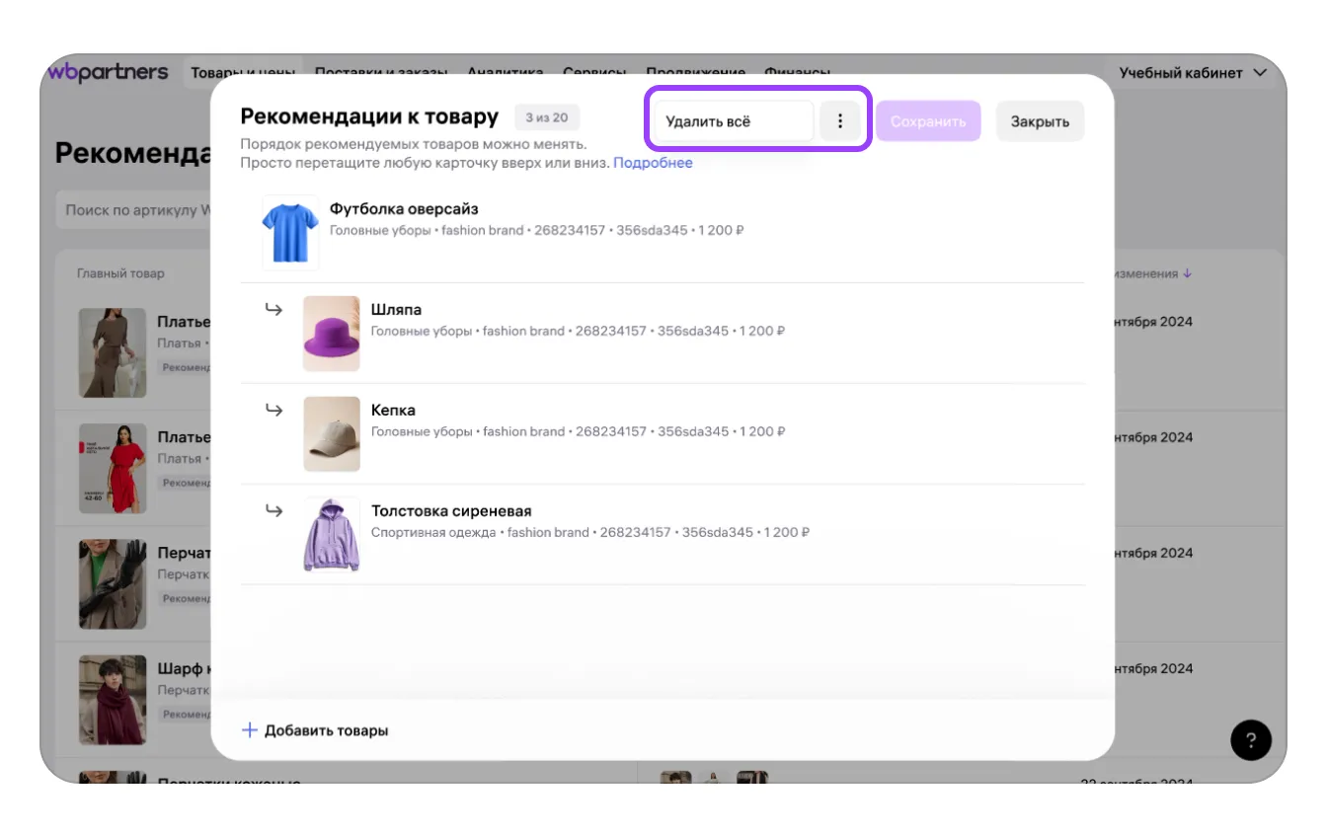
Task: Click the arrow icon beside Толстовка сиреневая
Action: point(273,511)
